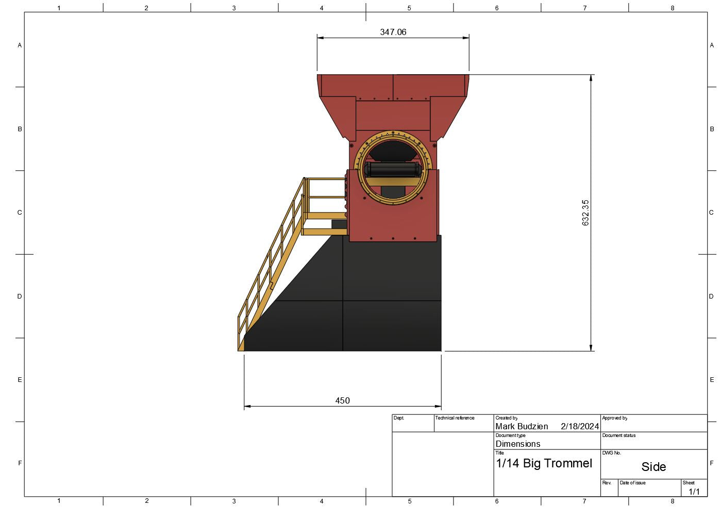Click the 'Technical reference' field label
The width and height of the screenshot is (720, 507).
[x=455, y=418]
